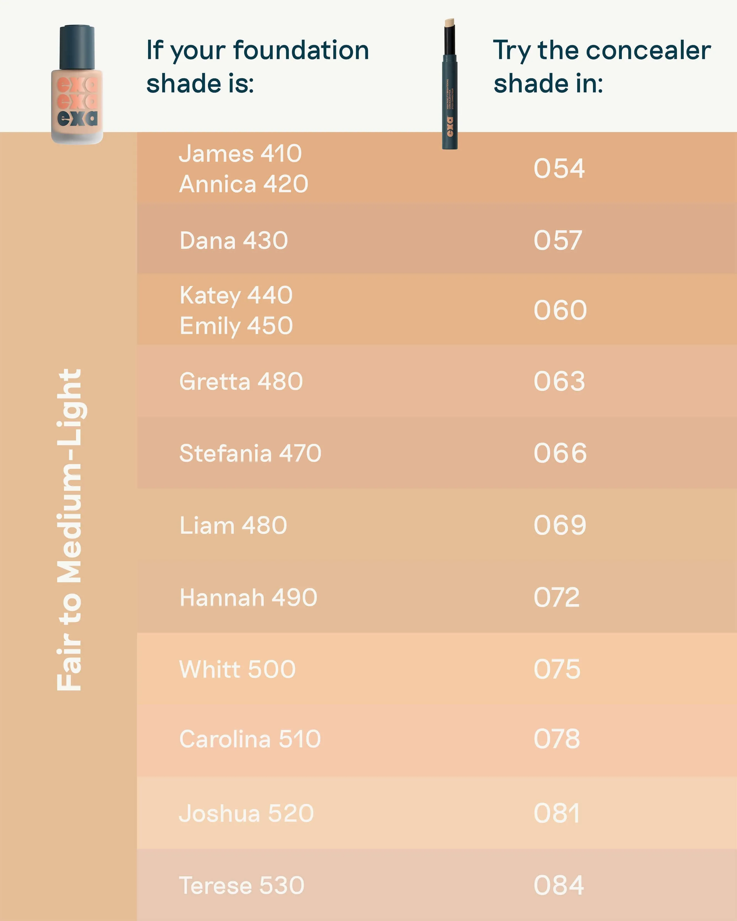Pick concealer shade 069
737x921 pixels.
pyautogui.click(x=560, y=525)
